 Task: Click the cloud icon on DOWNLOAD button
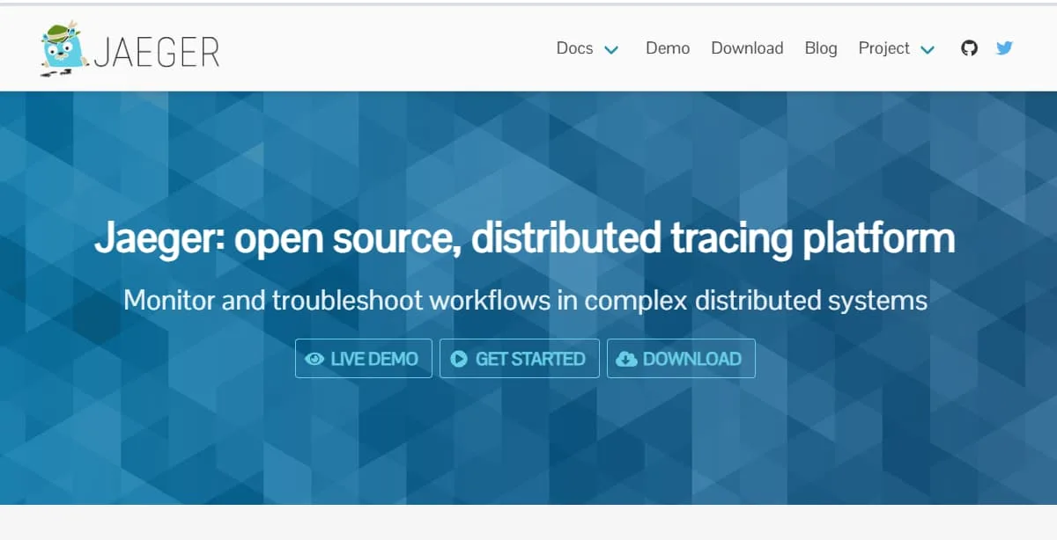pyautogui.click(x=627, y=359)
